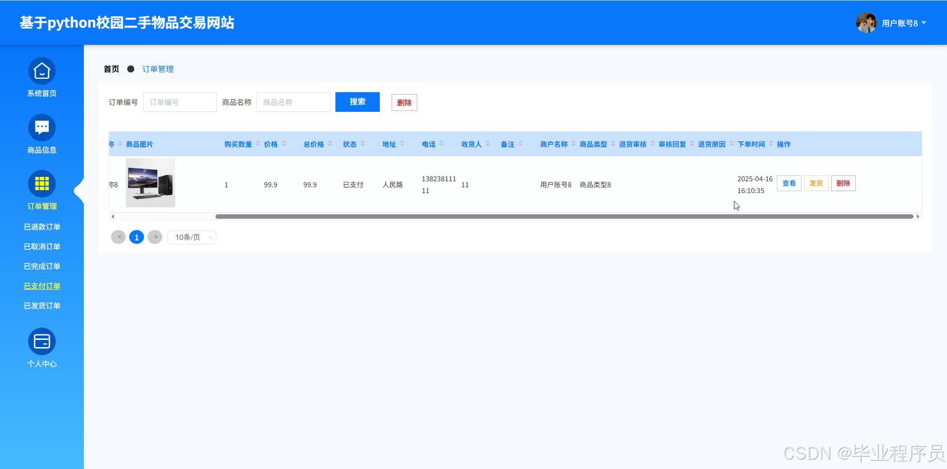
Task: Sort by 收货人 column arrows
Action: point(488,143)
